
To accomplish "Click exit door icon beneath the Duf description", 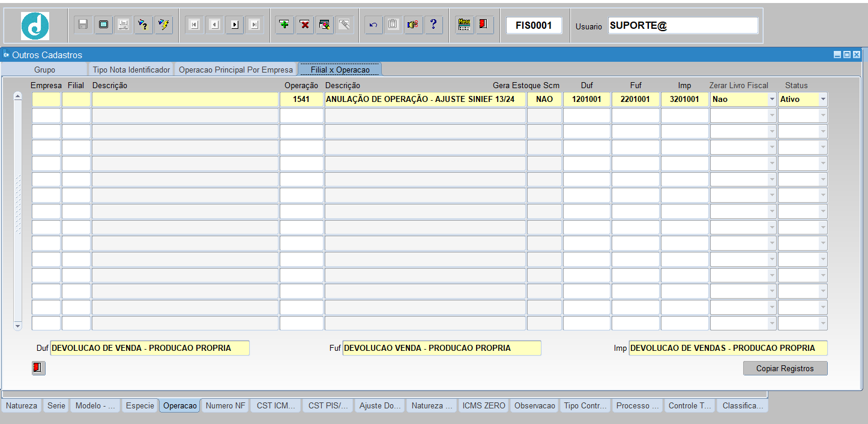I will click(38, 368).
